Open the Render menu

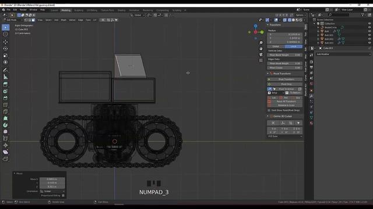pyautogui.click(x=23, y=10)
